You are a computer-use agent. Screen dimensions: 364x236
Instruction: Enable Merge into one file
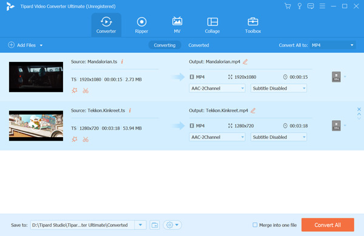point(255,225)
